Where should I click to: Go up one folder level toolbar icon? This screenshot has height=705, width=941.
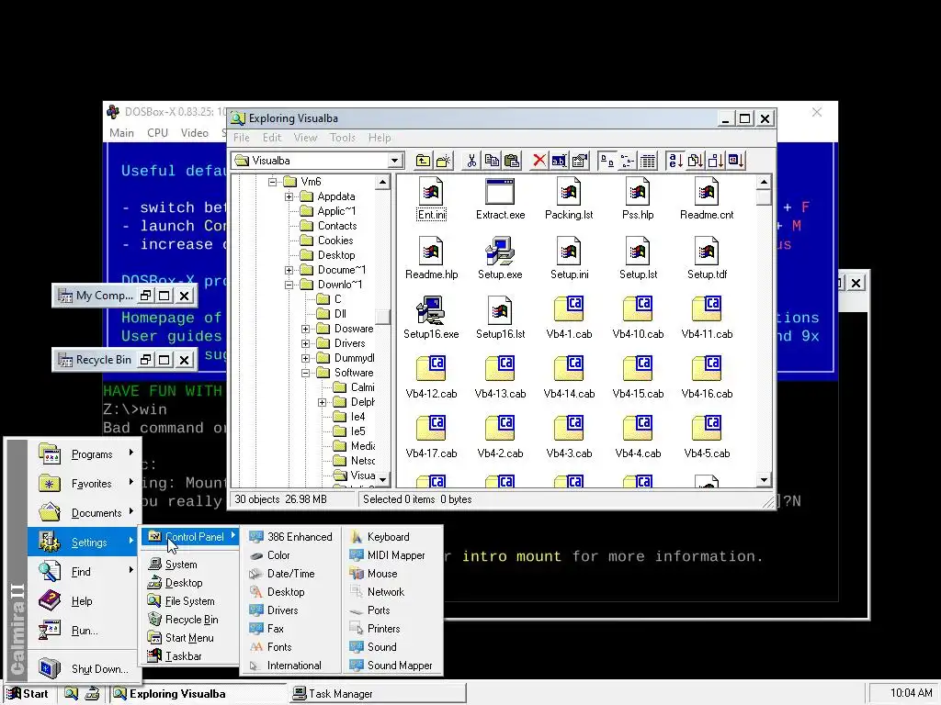coord(423,161)
